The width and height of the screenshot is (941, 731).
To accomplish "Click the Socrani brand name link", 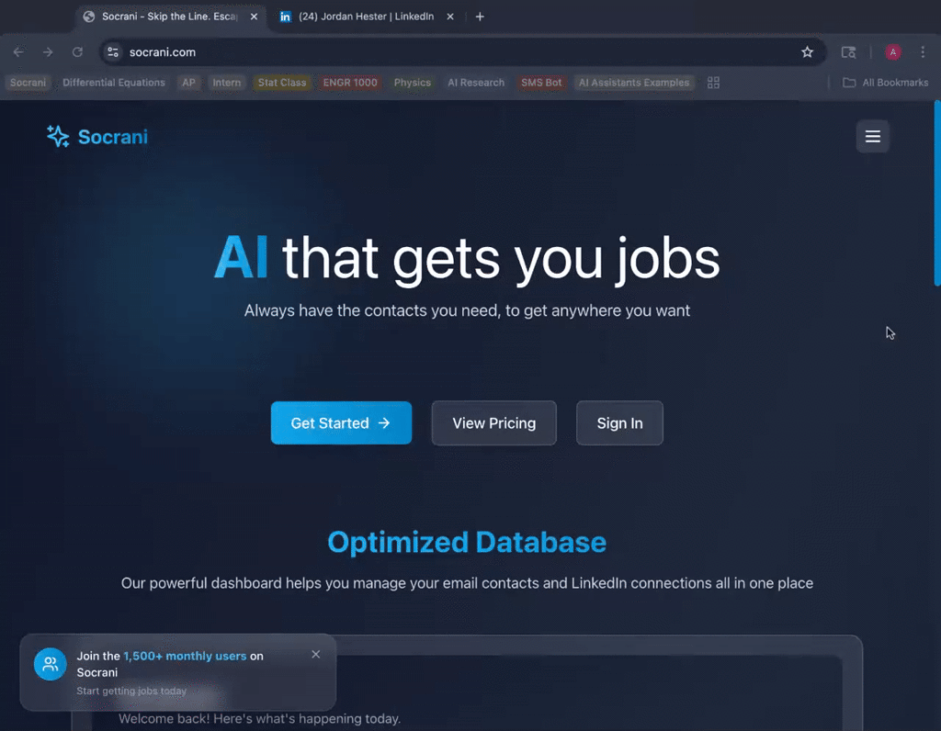I will pyautogui.click(x=113, y=137).
